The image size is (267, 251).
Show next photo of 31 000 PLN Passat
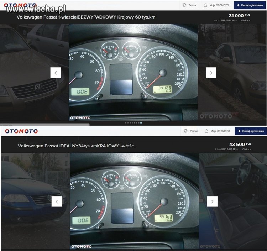click(x=211, y=73)
